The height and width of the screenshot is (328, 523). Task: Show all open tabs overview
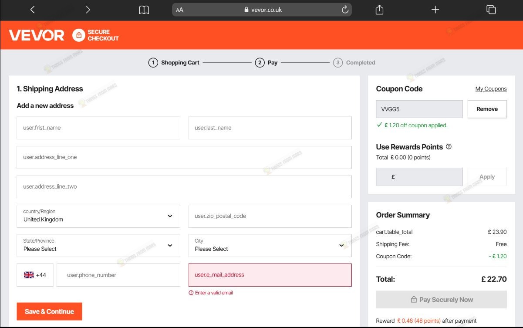(x=491, y=10)
